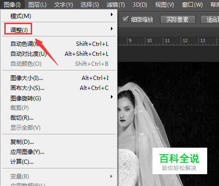Open 应用图像(Y)... dialog
This screenshot has height=186, width=219.
[x=59, y=152]
